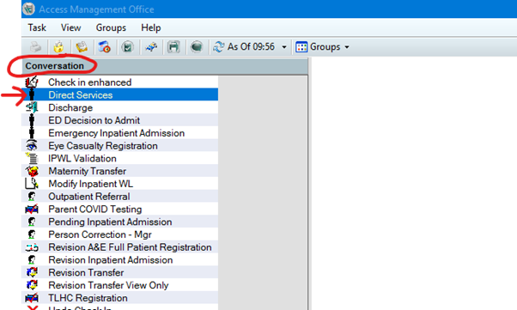The height and width of the screenshot is (310, 517).
Task: Click the green printer toolbar icon
Action: tap(173, 47)
